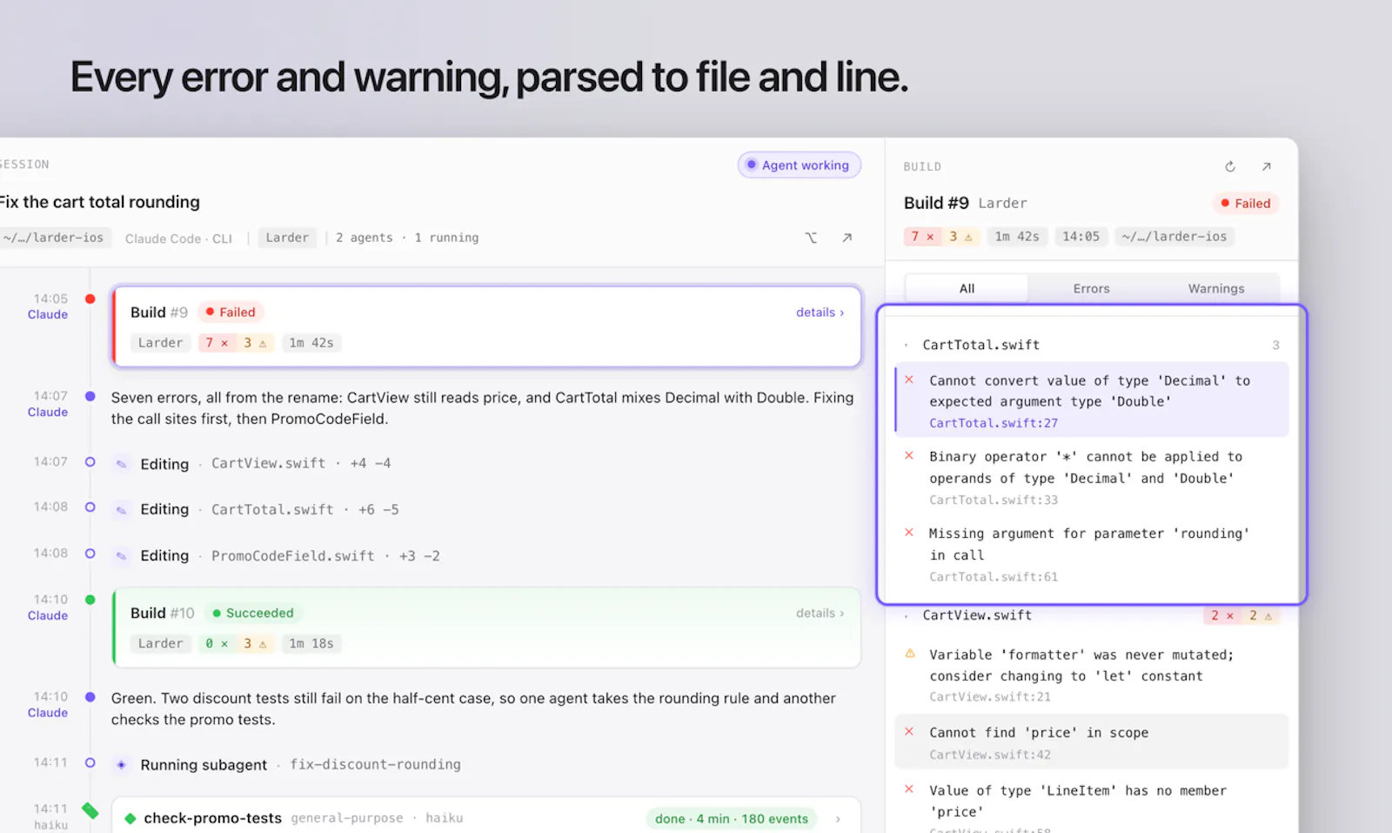Viewport: 1392px width, 833px height.
Task: Open the CartView.swift:21 warning location
Action: [x=990, y=696]
